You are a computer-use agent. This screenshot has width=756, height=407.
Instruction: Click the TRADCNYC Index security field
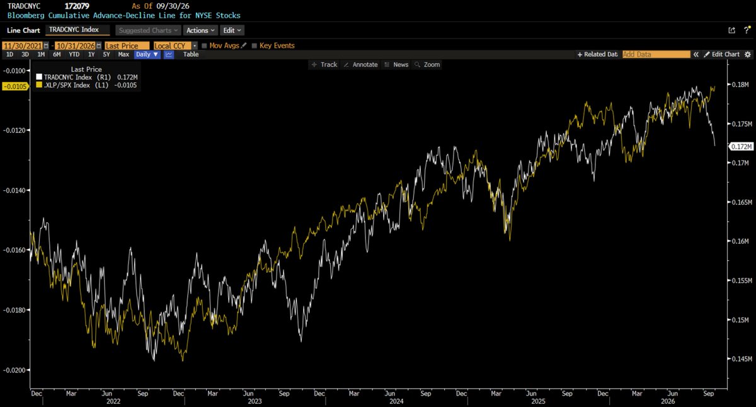[x=77, y=30]
